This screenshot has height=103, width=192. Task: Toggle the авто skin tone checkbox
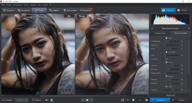(163, 59)
